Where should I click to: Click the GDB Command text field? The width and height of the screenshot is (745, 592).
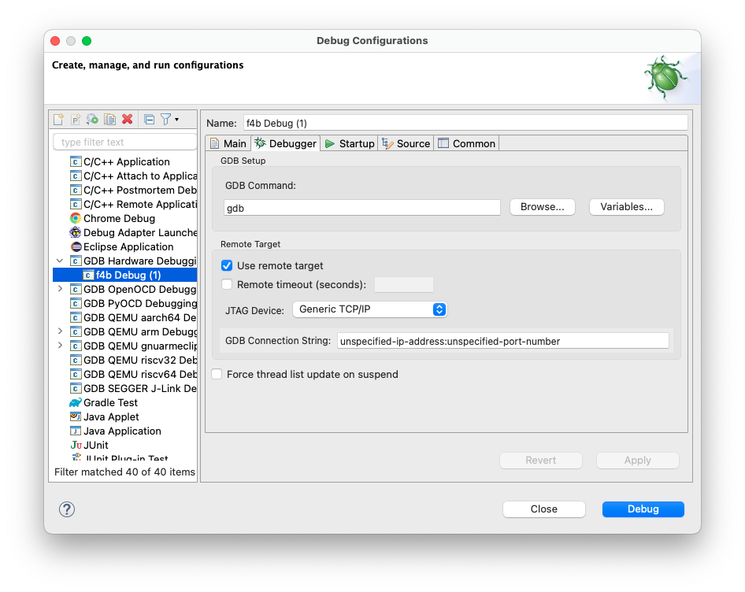coord(362,208)
